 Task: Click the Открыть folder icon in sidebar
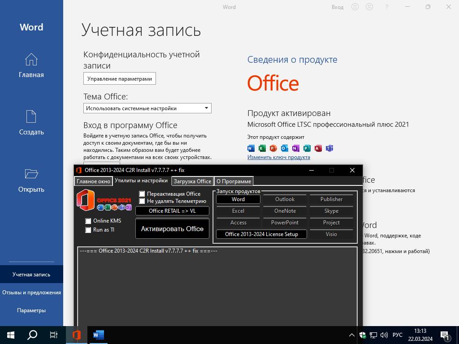31,174
